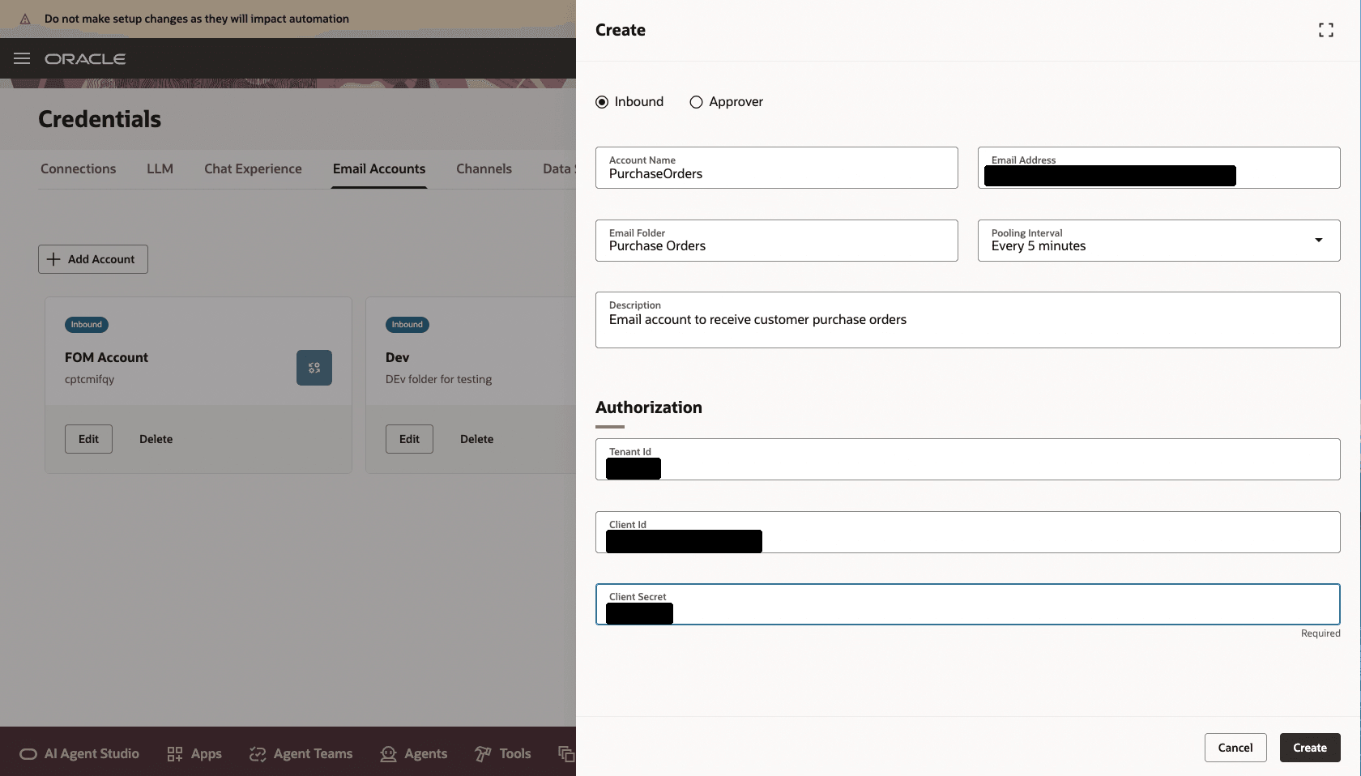Select the Inbound radio button

coord(602,102)
